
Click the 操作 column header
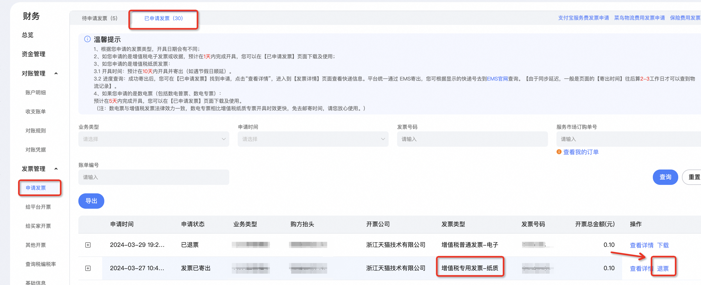click(x=635, y=224)
